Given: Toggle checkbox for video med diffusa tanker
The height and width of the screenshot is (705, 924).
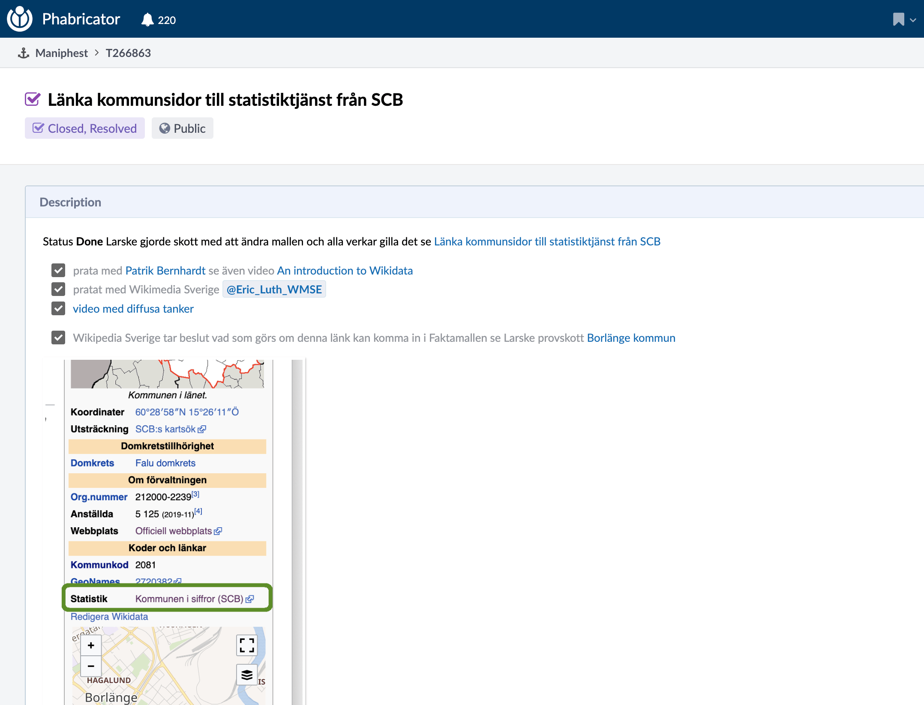Looking at the screenshot, I should [58, 308].
